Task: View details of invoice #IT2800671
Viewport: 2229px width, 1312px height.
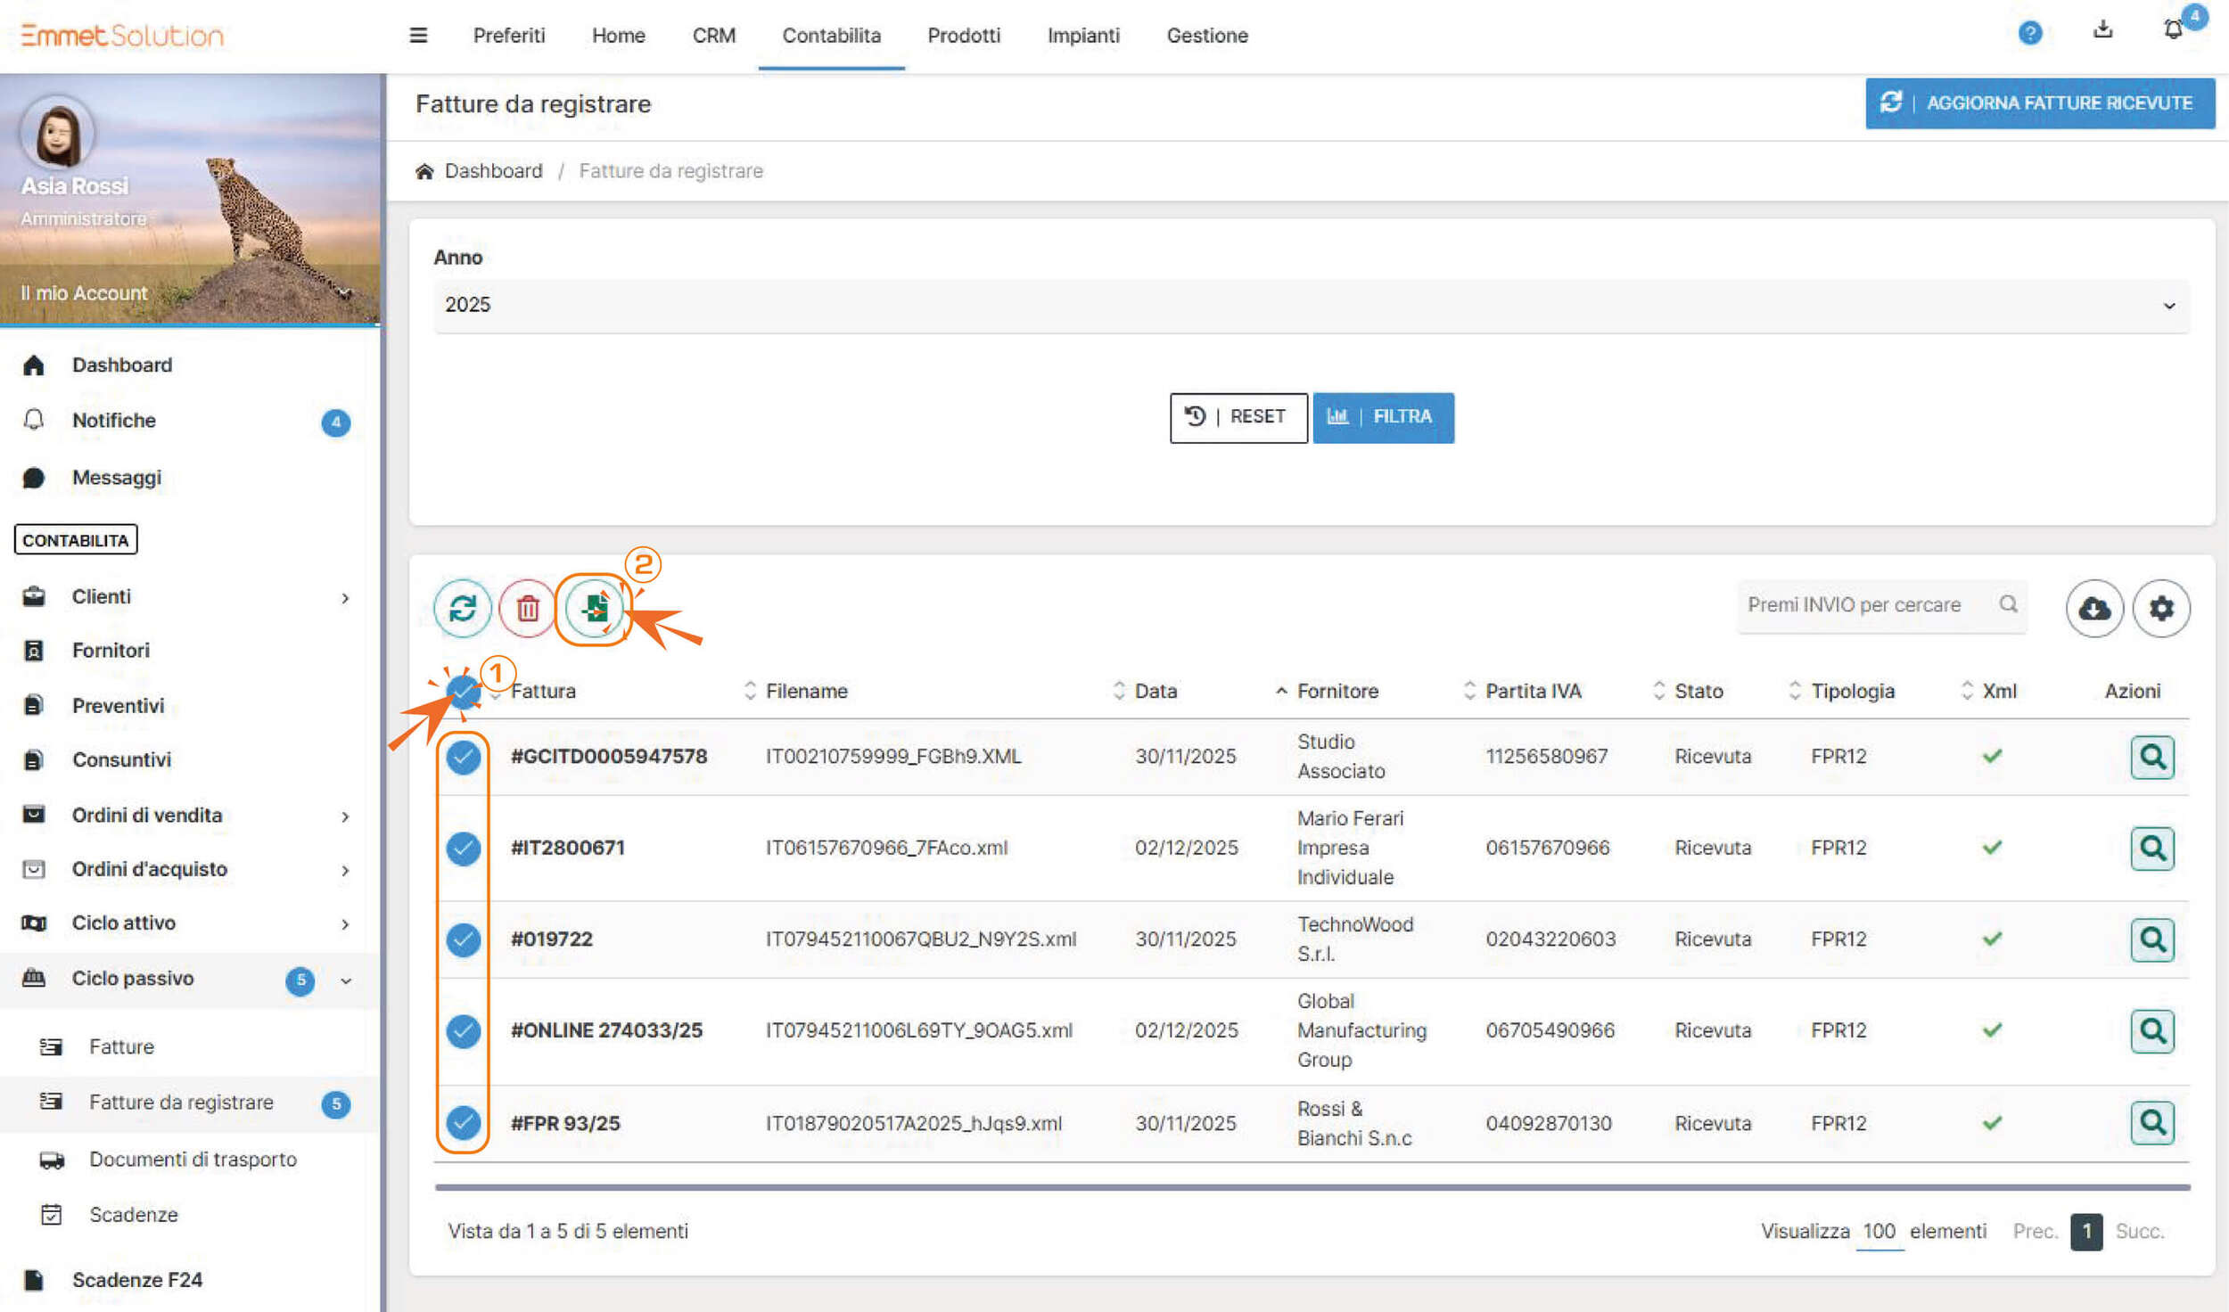Action: (x=2152, y=848)
